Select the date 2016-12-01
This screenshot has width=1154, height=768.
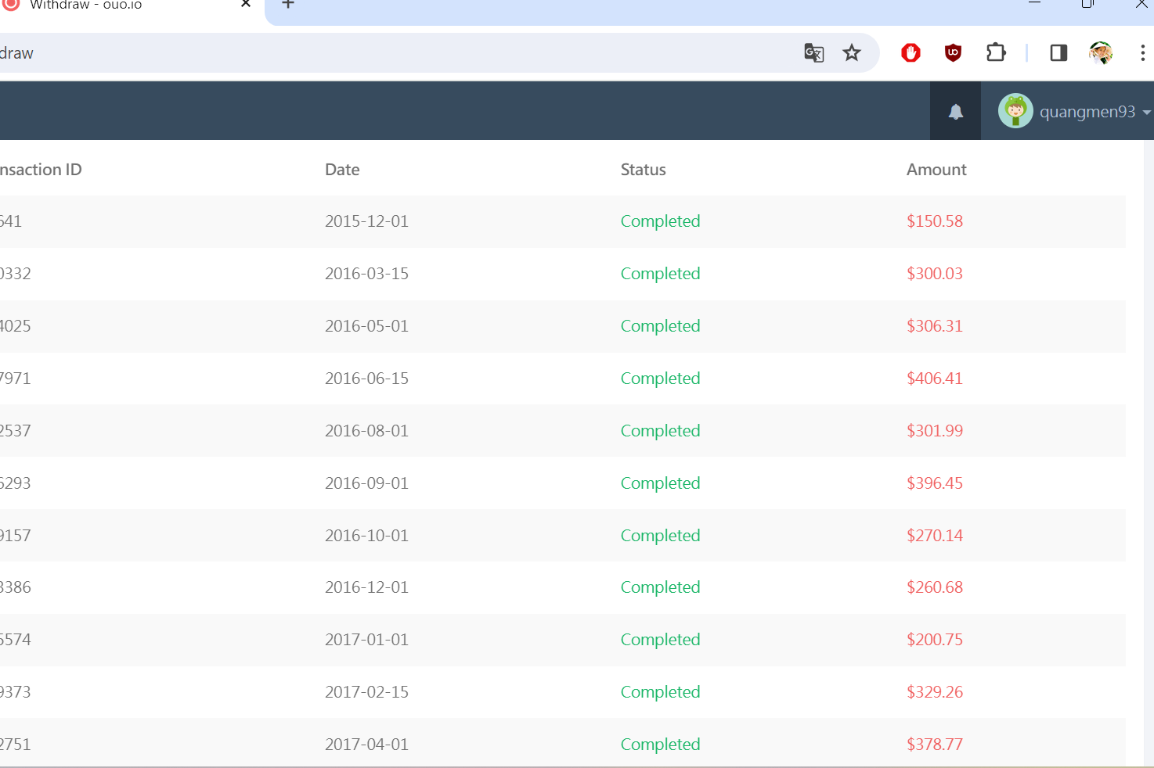point(366,587)
